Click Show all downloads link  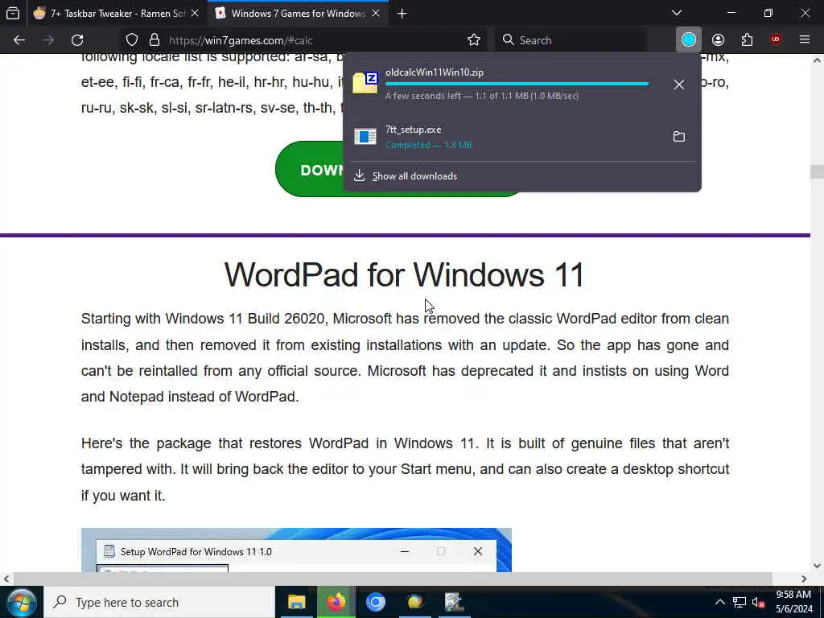pyautogui.click(x=414, y=176)
